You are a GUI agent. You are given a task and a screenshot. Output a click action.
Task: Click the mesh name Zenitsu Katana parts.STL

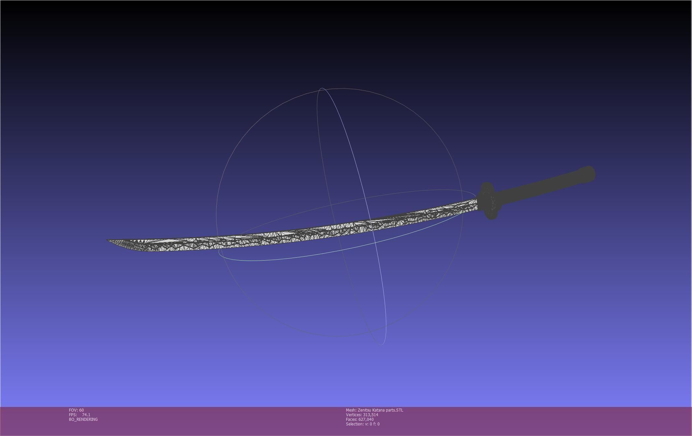pos(374,410)
